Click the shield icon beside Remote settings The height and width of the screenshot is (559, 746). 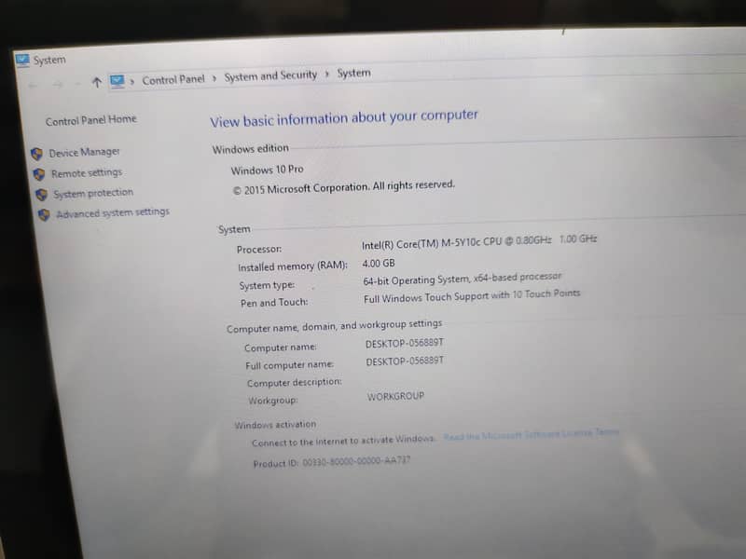point(39,174)
